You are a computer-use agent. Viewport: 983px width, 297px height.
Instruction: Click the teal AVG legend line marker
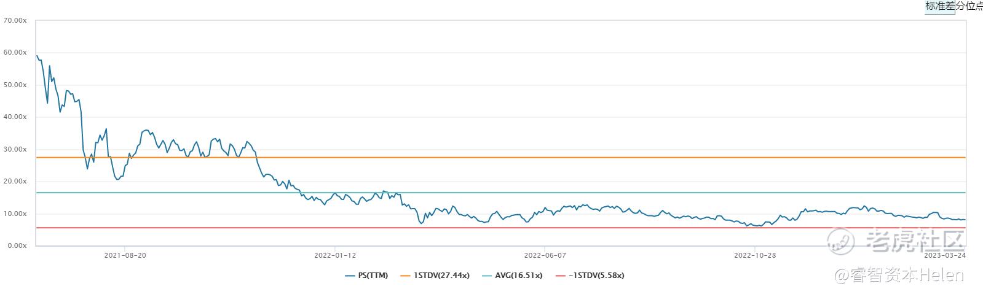(486, 276)
